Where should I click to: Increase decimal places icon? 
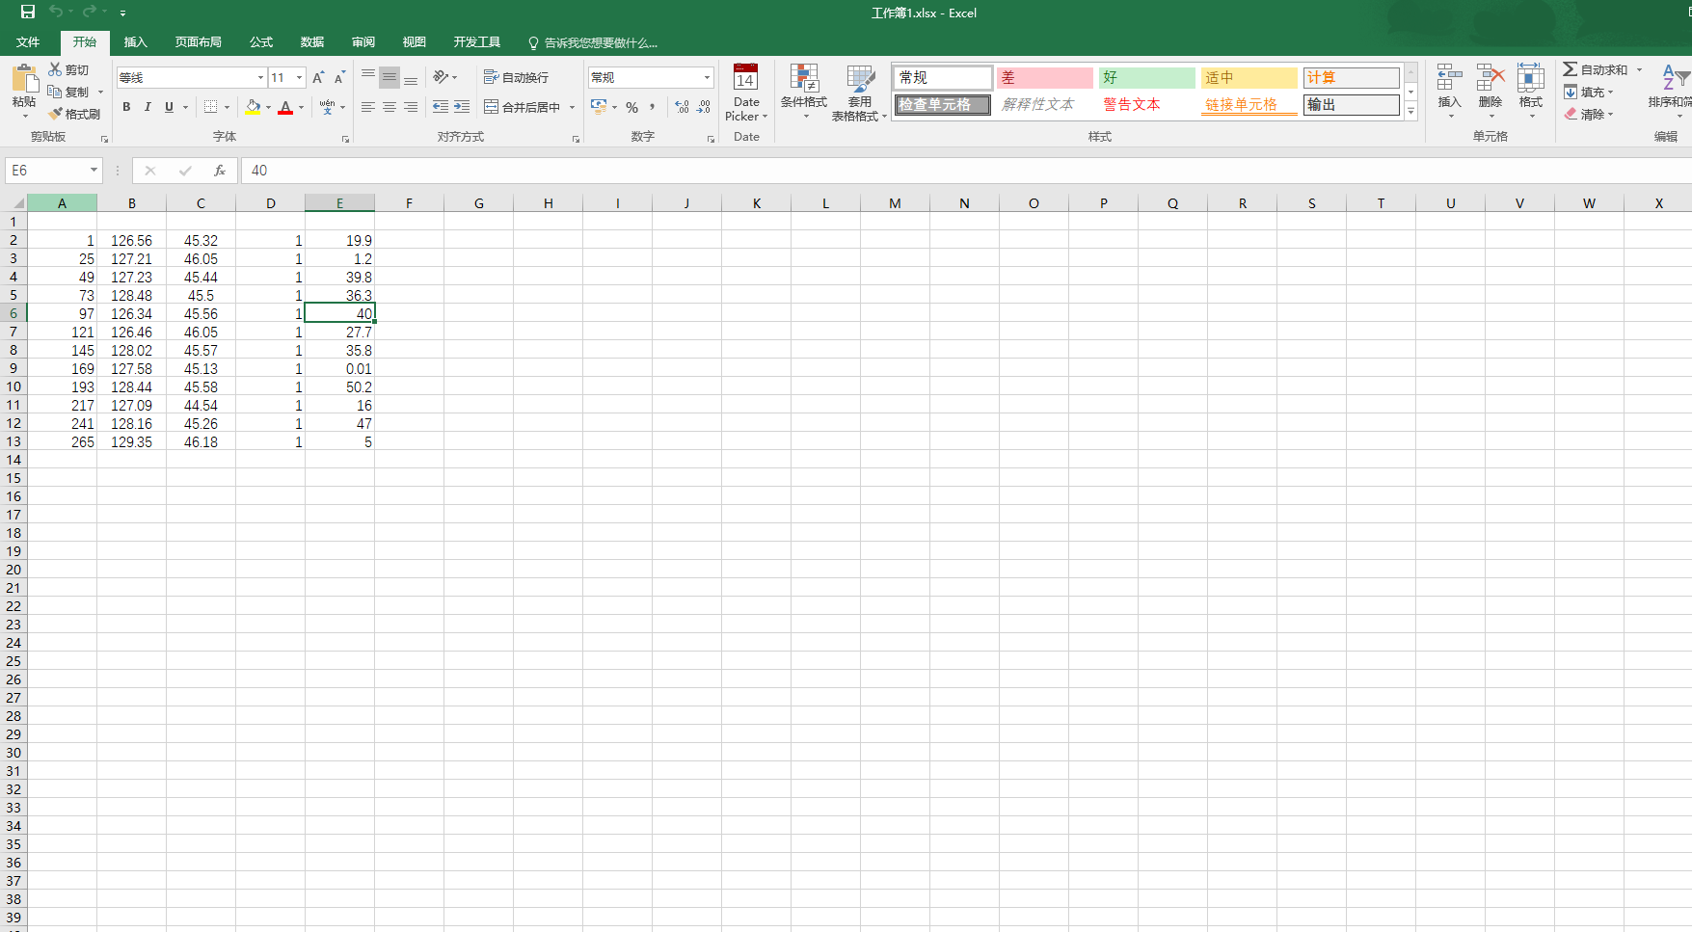coord(683,107)
